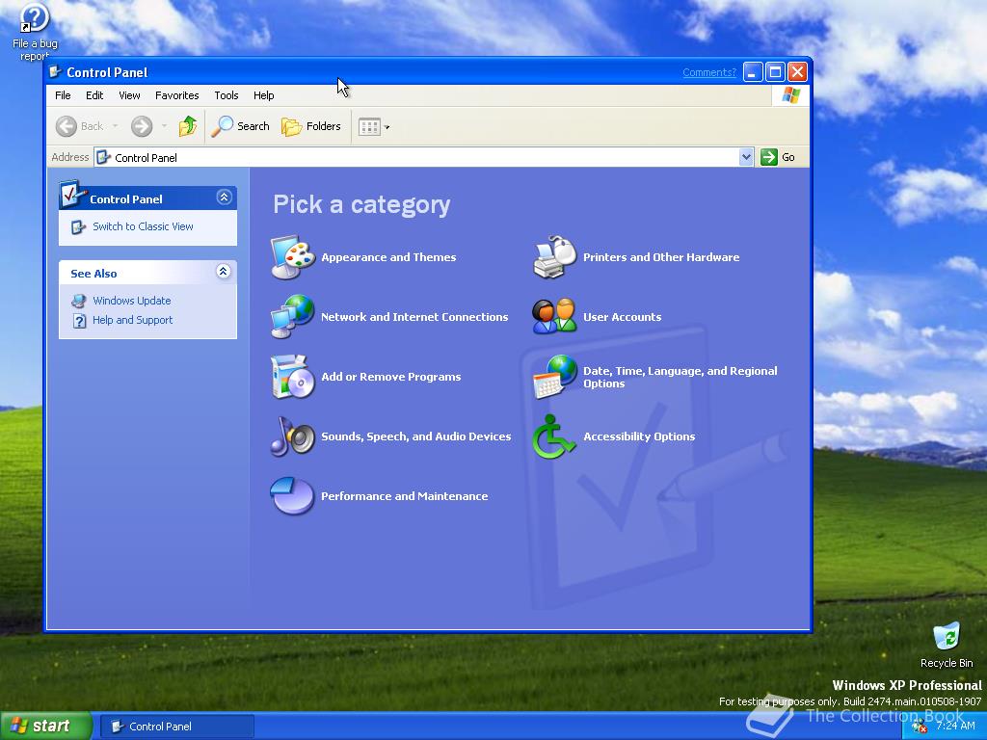The width and height of the screenshot is (987, 740).
Task: Collapse the Control Panel sidebar section
Action: pyautogui.click(x=224, y=197)
